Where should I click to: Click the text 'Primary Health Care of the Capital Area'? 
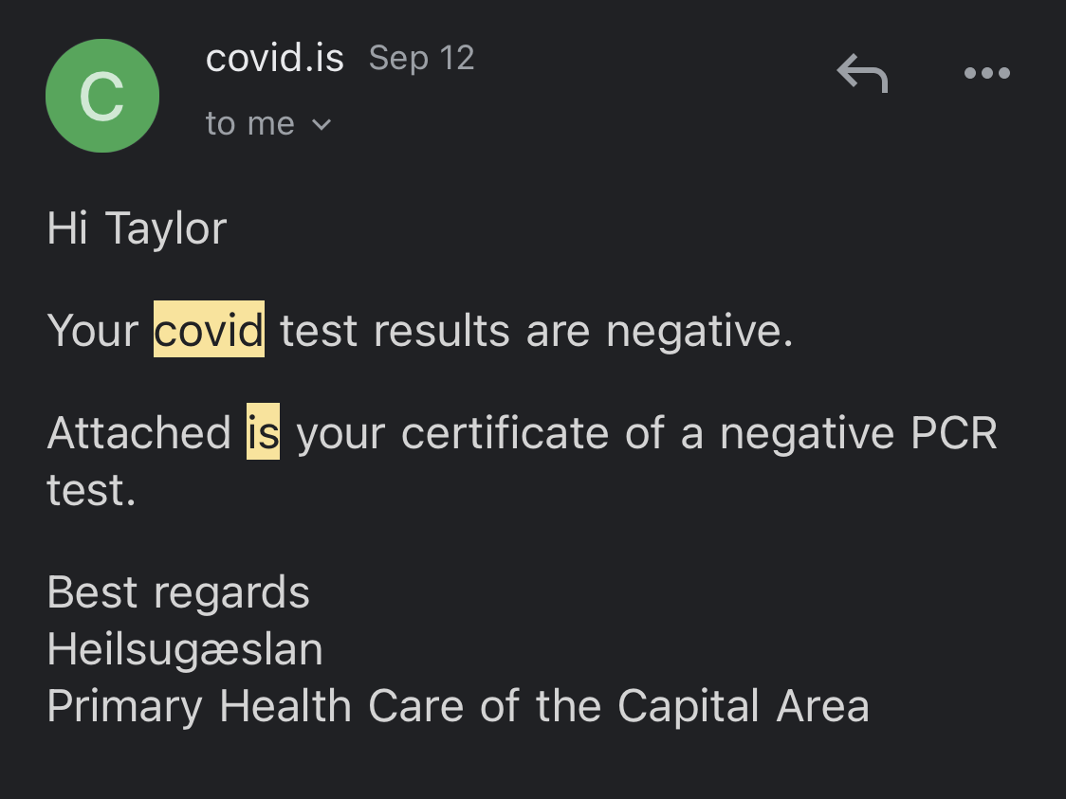458,705
